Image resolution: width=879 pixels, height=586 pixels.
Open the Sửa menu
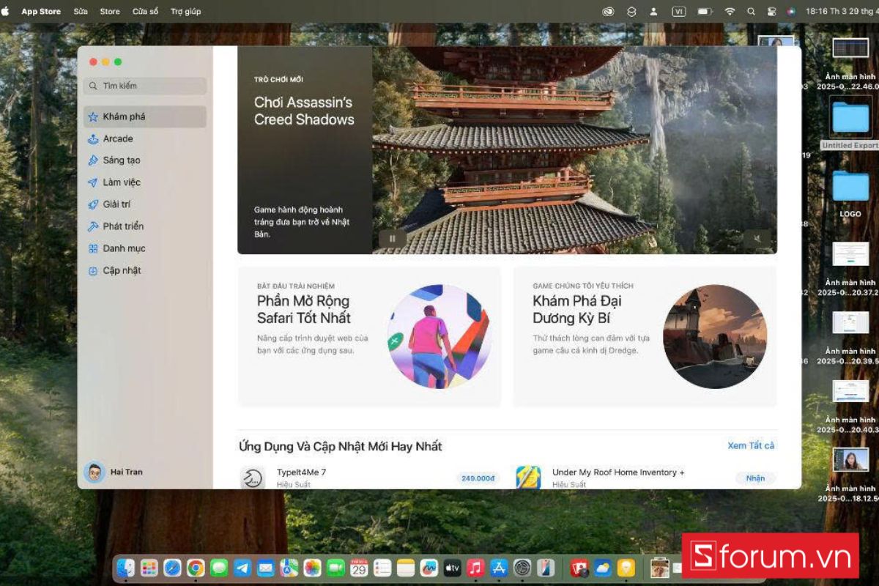click(x=81, y=12)
